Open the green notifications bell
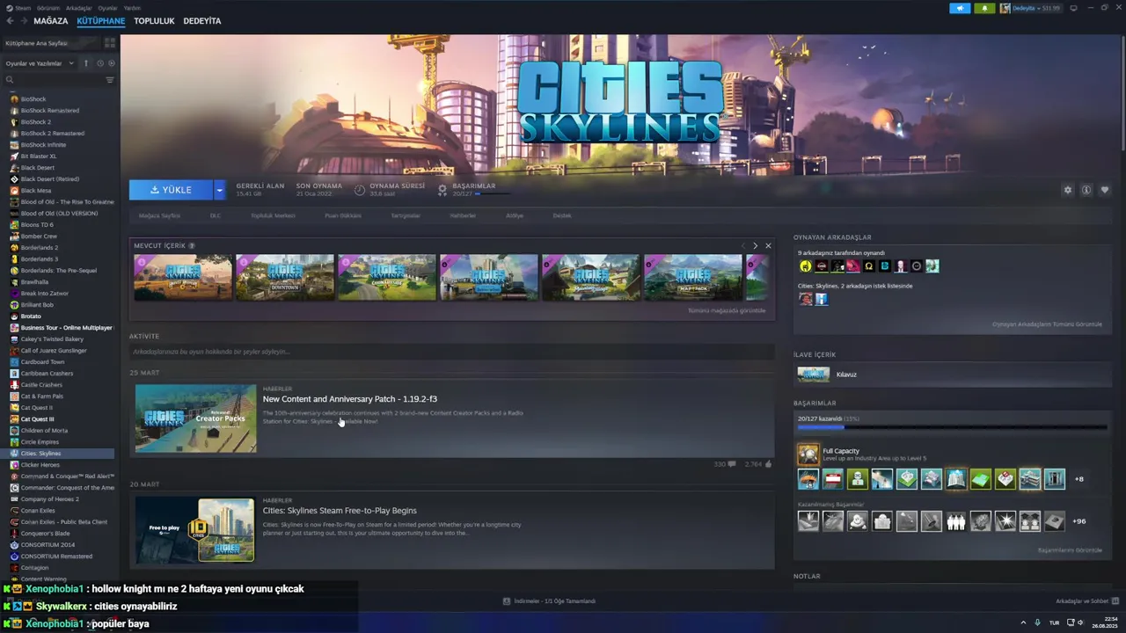The image size is (1126, 633). click(x=984, y=8)
